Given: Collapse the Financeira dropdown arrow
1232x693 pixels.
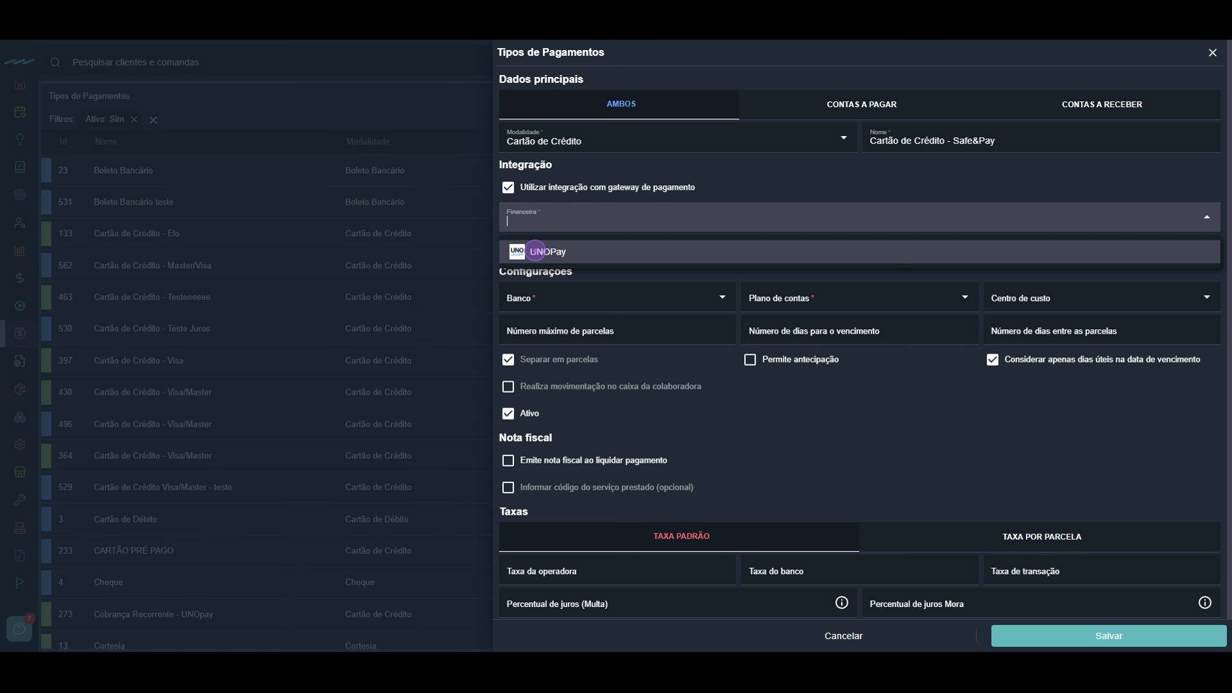Looking at the screenshot, I should (x=1207, y=217).
